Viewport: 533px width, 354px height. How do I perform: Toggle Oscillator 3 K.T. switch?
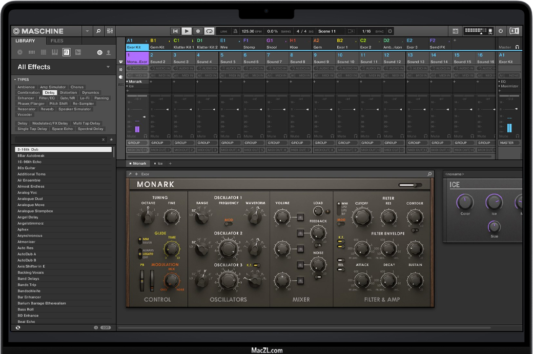tap(256, 265)
